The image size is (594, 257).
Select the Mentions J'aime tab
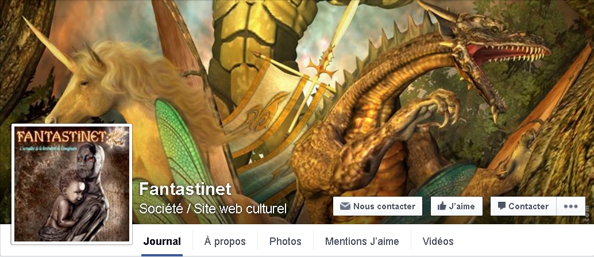362,241
